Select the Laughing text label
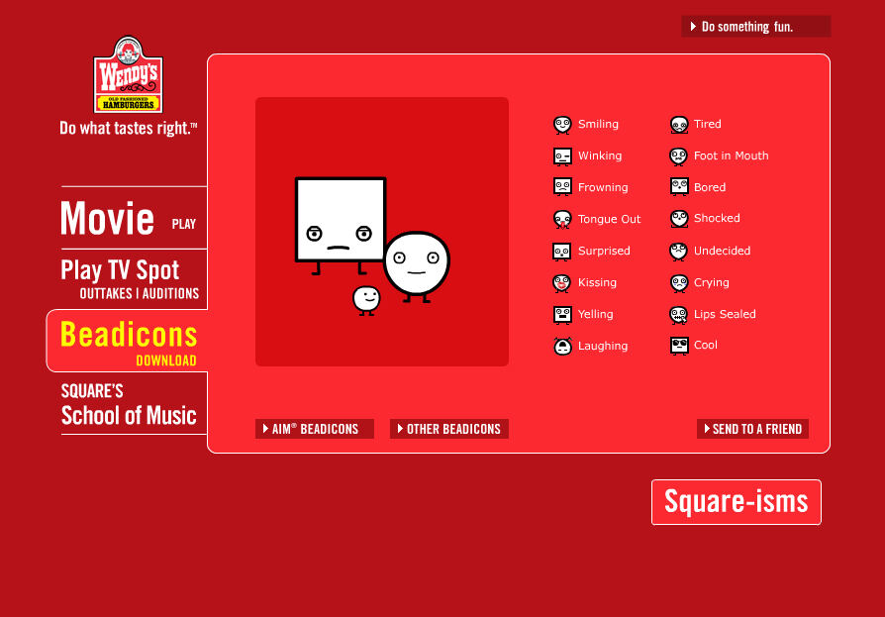This screenshot has height=617, width=885. click(603, 346)
